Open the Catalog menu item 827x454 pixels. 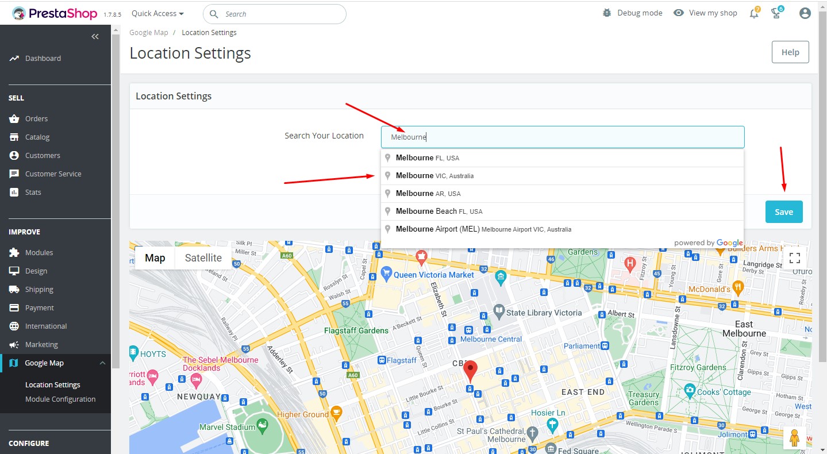(37, 137)
